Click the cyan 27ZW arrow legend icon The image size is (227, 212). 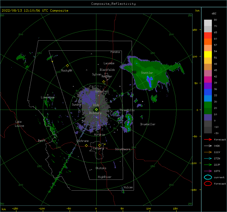tap(208, 159)
